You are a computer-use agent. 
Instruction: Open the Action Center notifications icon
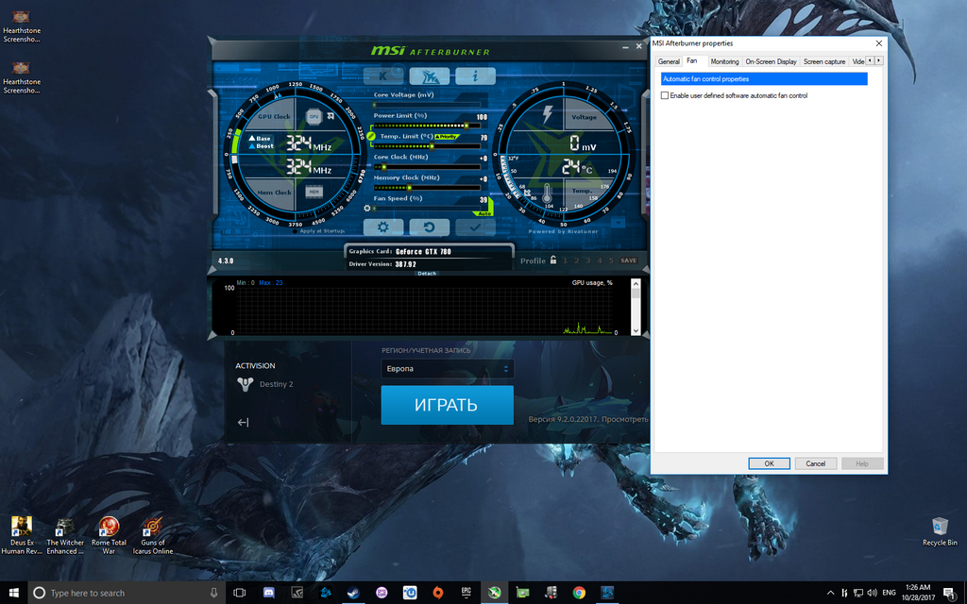(950, 593)
